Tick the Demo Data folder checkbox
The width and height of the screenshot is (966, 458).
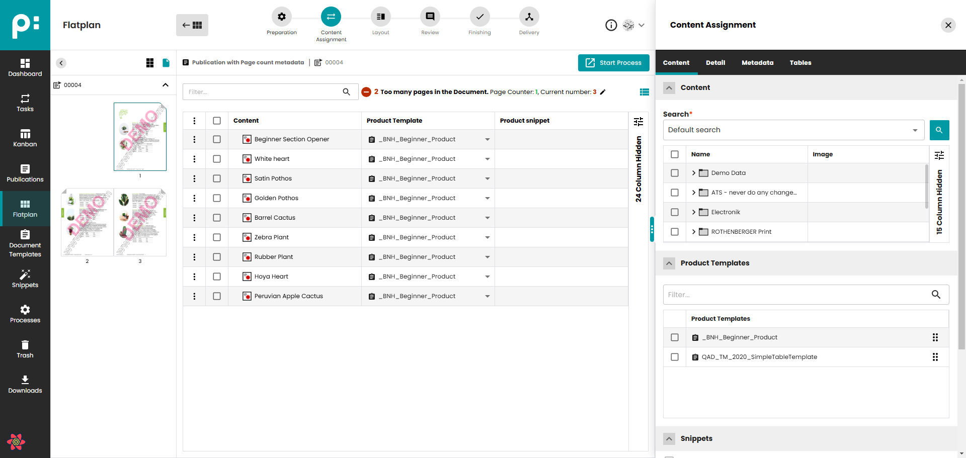click(675, 173)
